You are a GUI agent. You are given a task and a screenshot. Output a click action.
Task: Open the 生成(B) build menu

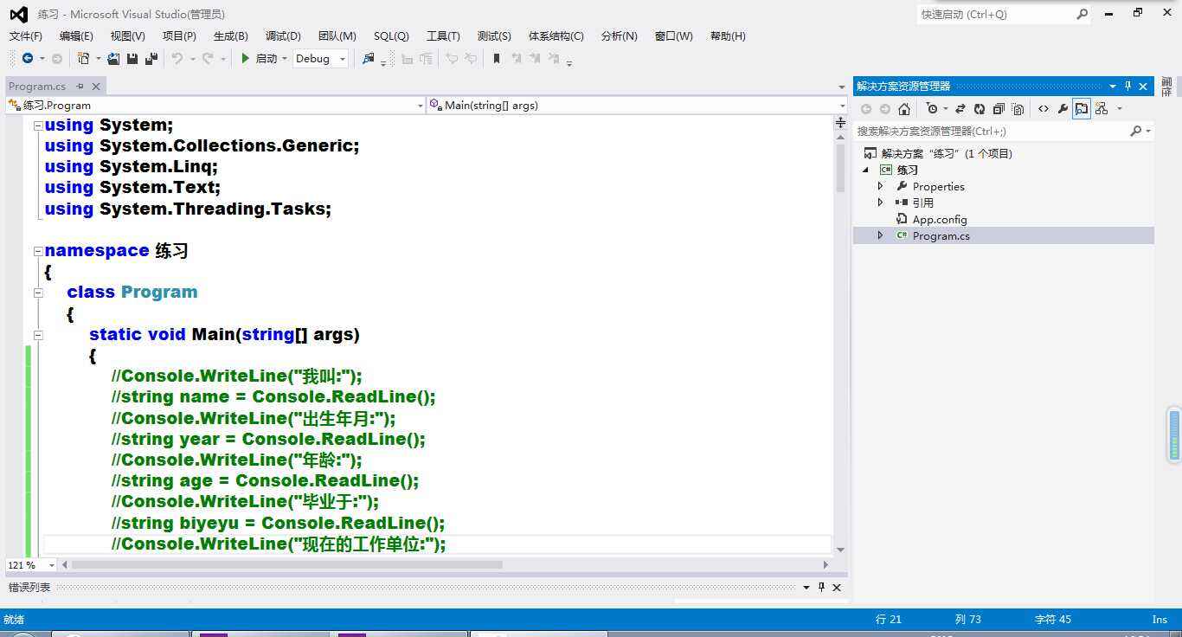230,35
